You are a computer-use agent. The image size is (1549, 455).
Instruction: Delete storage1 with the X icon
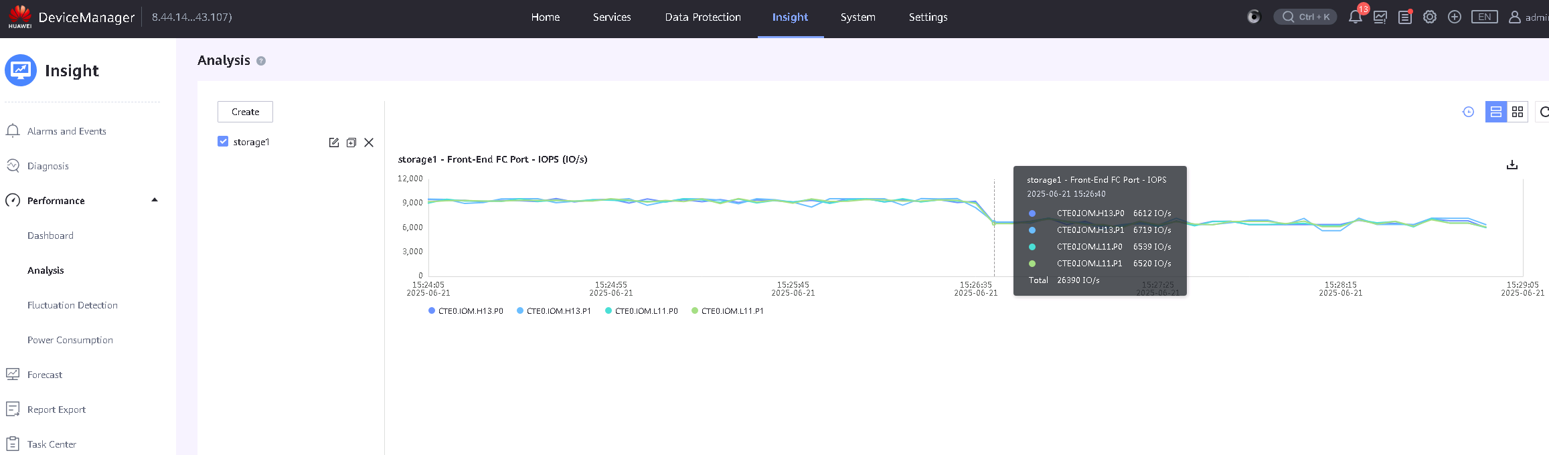coord(369,143)
